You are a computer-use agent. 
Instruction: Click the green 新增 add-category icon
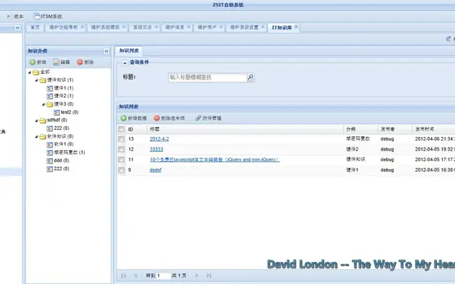[32, 62]
